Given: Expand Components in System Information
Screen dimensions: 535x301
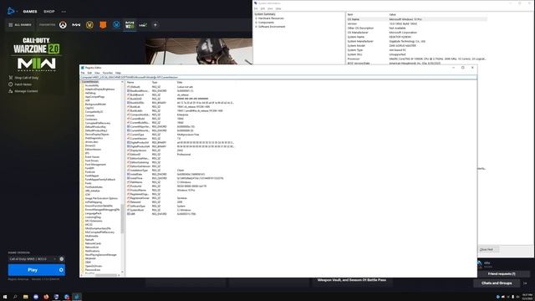Looking at the screenshot, I should point(257,23).
